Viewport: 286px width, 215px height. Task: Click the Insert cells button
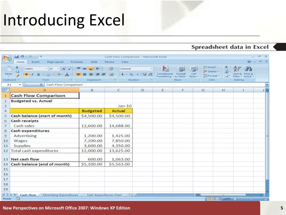(211, 67)
